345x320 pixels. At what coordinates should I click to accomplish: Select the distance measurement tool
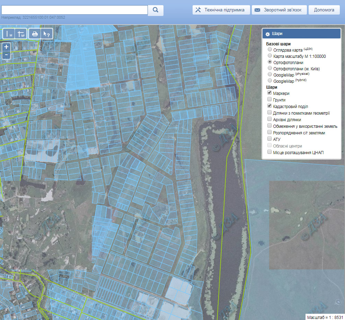(9, 34)
